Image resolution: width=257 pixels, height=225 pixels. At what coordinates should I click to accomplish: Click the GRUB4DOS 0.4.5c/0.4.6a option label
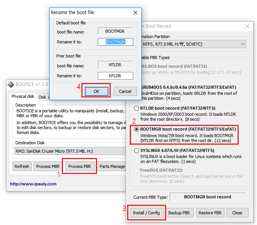click(x=189, y=87)
